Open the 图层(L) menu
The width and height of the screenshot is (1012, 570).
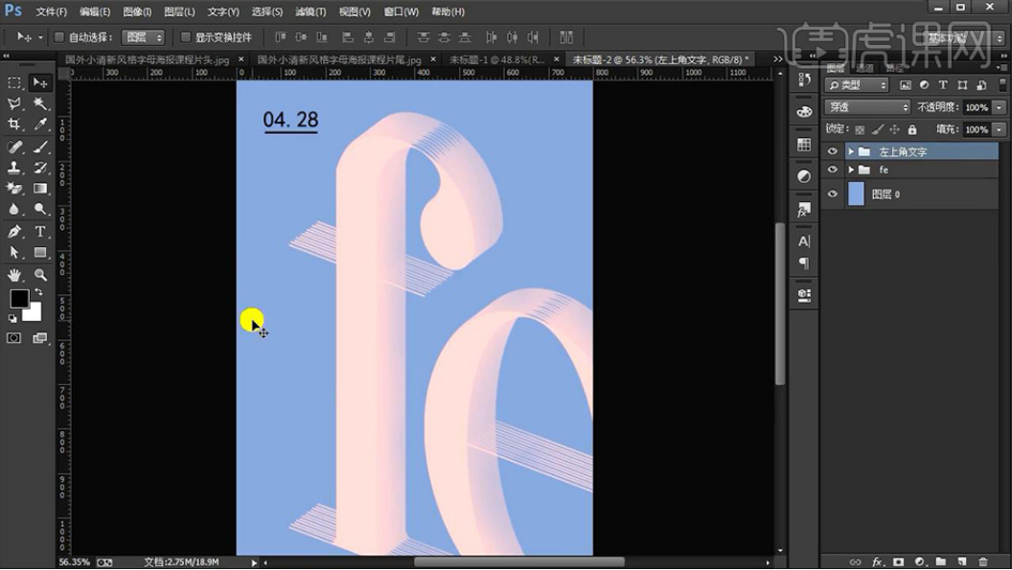point(179,11)
